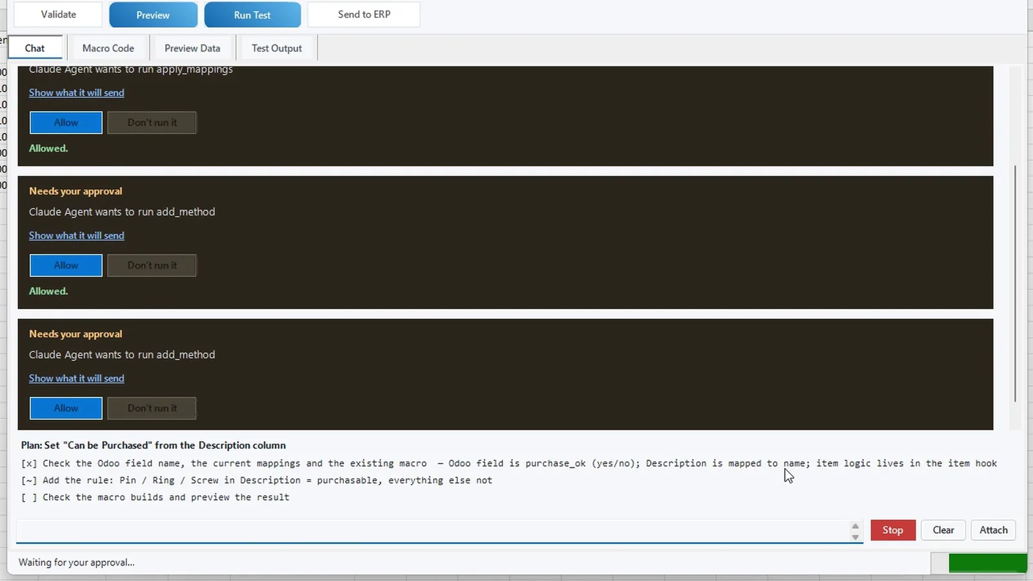Click the chat panel vertical scrollbar
Image resolution: width=1033 pixels, height=581 pixels.
(x=1015, y=284)
